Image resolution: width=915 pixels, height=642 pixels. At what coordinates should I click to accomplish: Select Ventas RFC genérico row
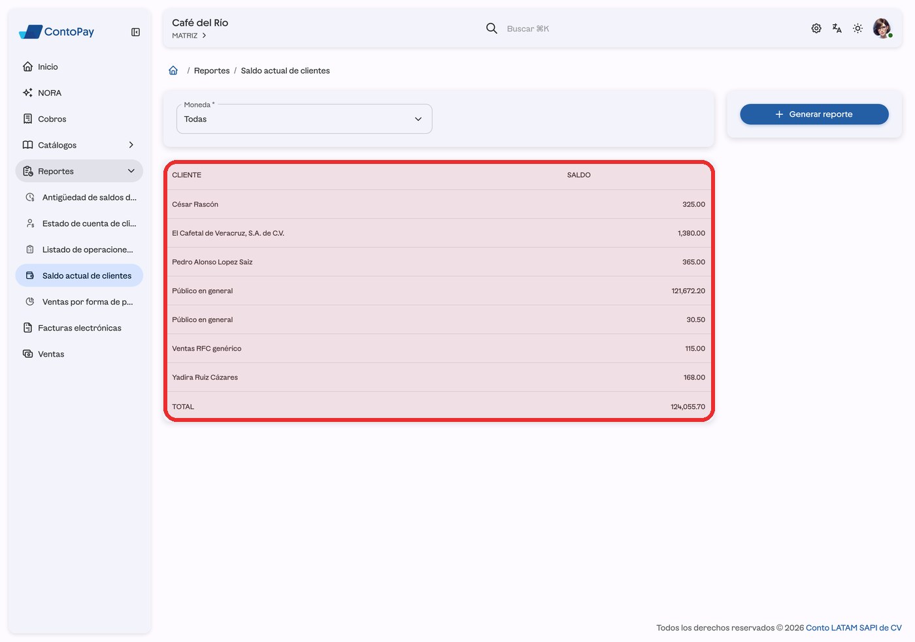coord(439,349)
